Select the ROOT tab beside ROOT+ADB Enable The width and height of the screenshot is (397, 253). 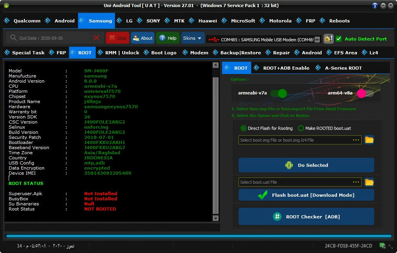(237, 68)
